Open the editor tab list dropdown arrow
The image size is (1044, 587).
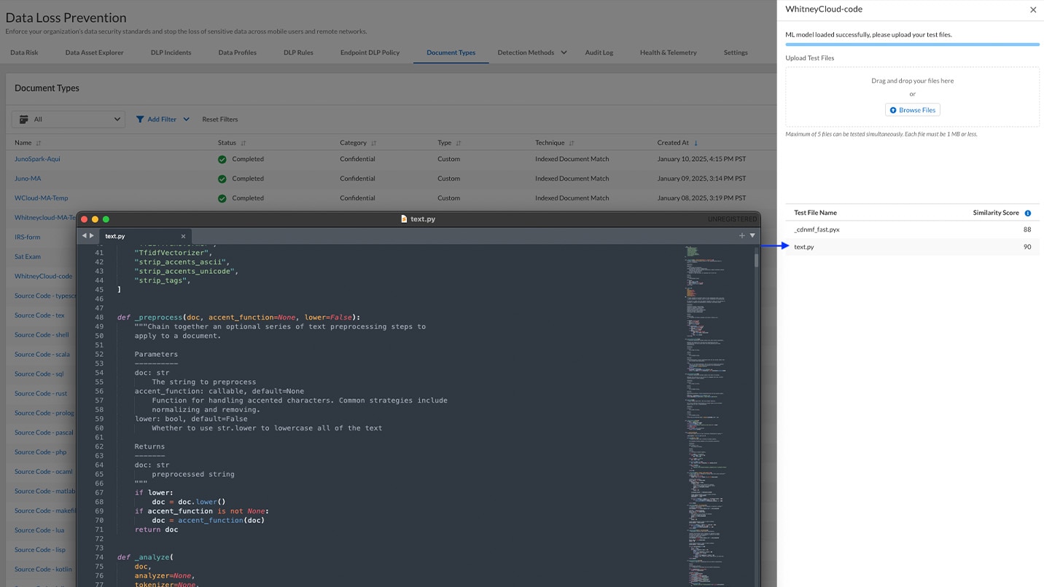pos(752,236)
